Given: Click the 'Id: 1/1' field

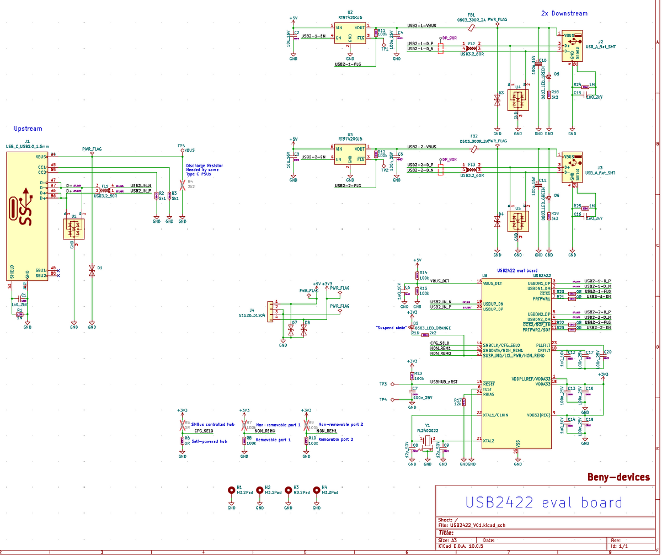Looking at the screenshot, I should pos(620,546).
